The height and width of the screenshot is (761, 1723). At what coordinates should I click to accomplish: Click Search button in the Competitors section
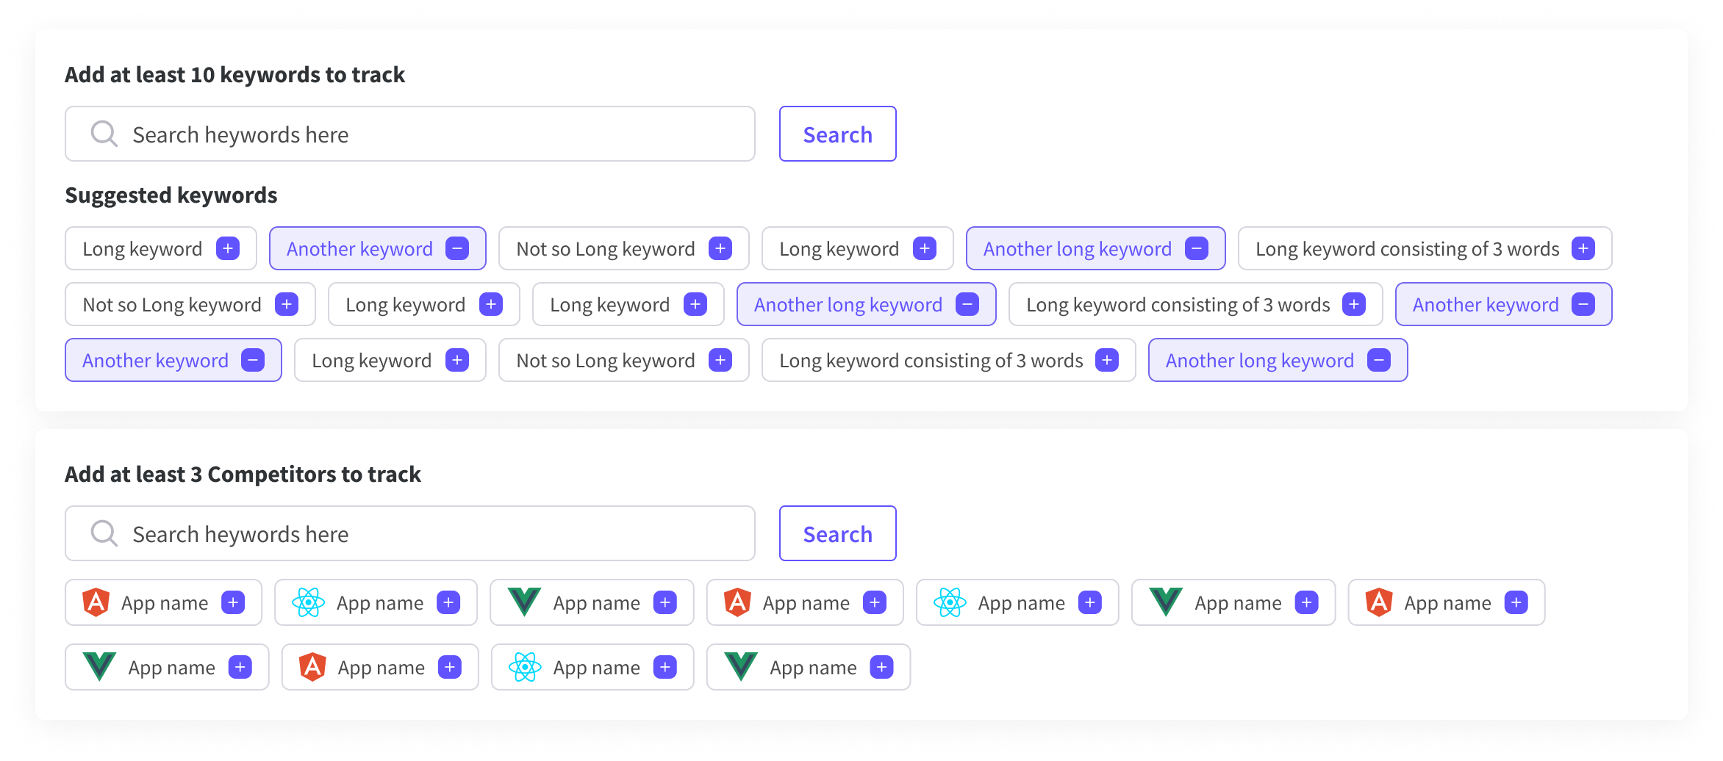pos(837,534)
